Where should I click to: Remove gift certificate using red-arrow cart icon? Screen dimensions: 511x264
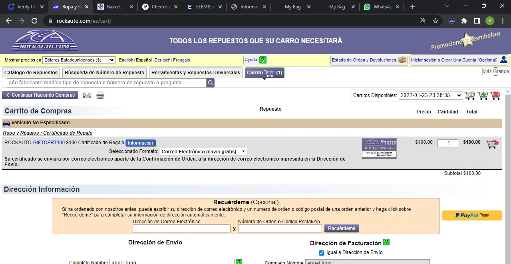point(492,144)
